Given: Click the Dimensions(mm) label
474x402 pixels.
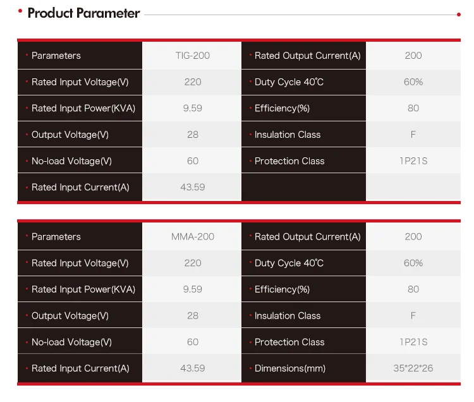Looking at the screenshot, I should [289, 368].
